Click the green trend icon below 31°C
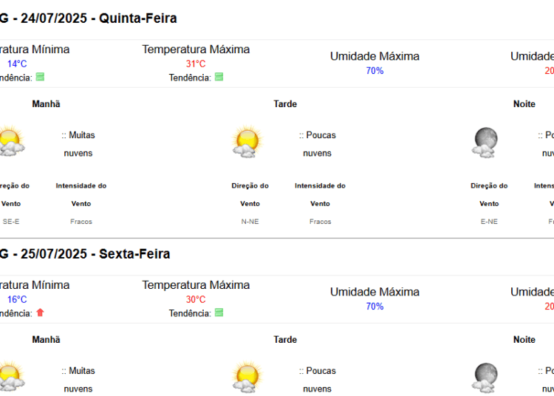Screen dimensions: 554x396 coord(219,77)
